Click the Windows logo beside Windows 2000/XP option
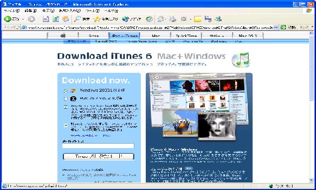 pos(73,91)
